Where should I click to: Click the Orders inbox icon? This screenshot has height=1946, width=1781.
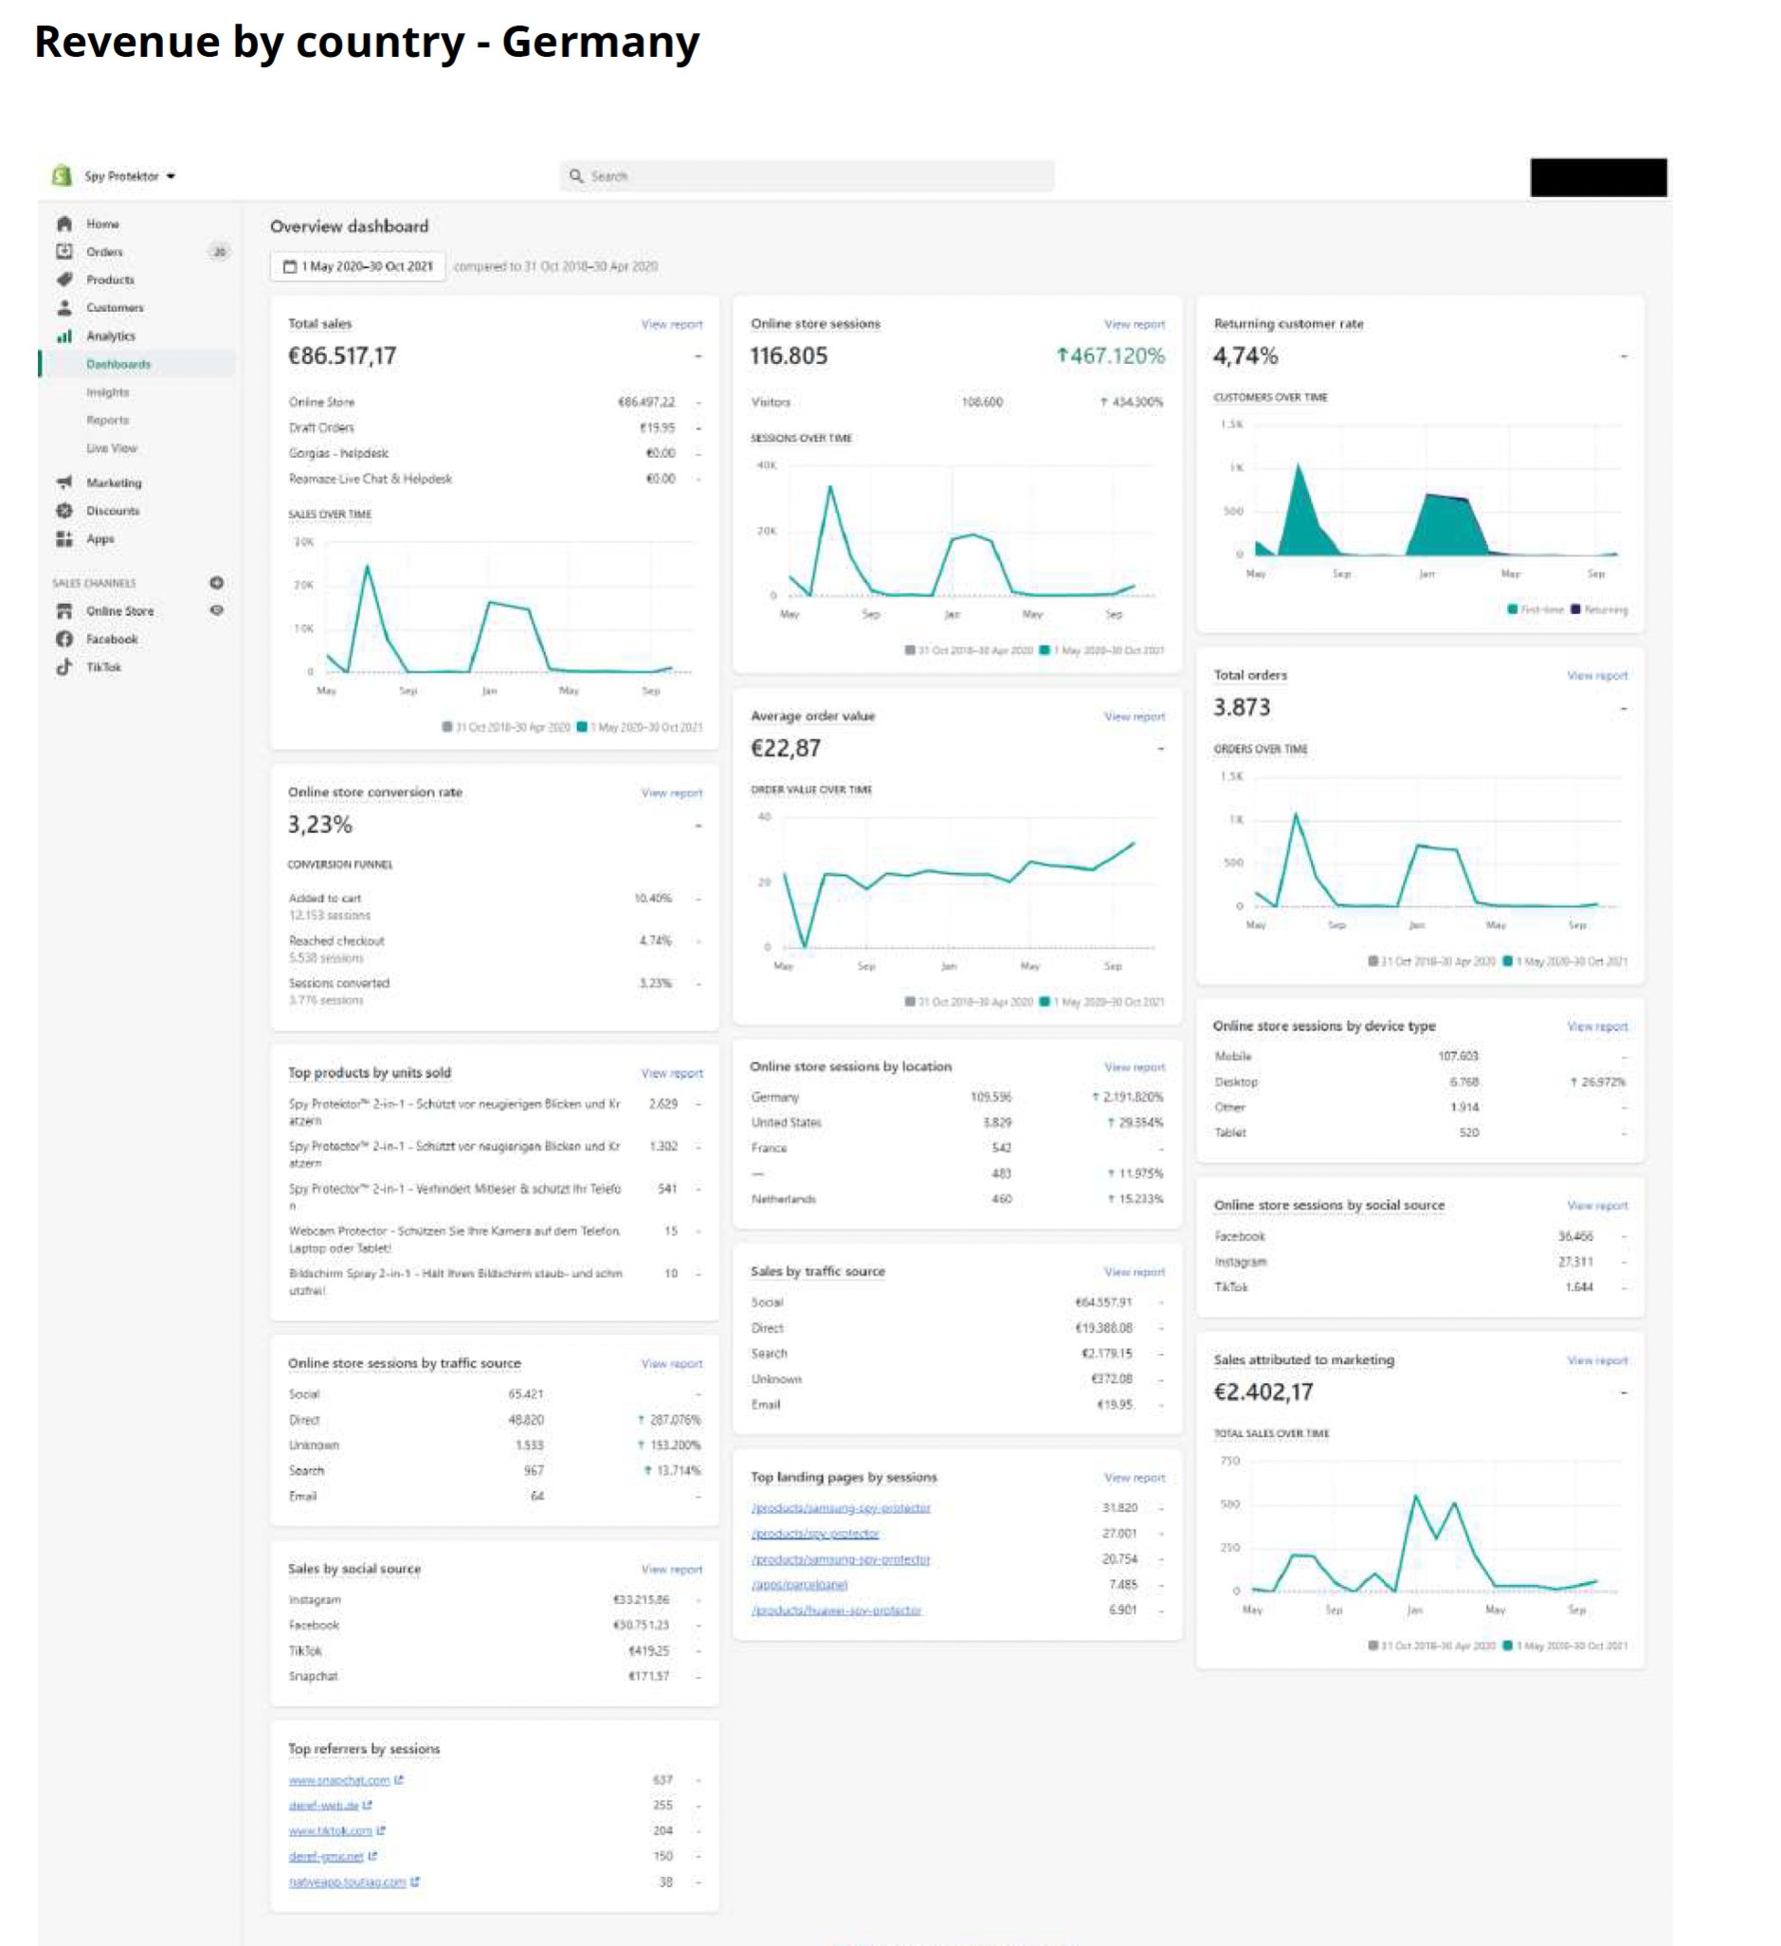(x=64, y=252)
